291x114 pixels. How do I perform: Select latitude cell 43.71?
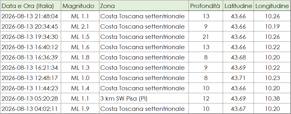pos(238,78)
